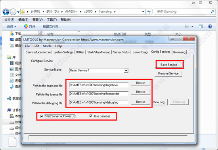The image size is (218, 150).
Task: Switch to the Service/License File tab
Action: click(38, 52)
